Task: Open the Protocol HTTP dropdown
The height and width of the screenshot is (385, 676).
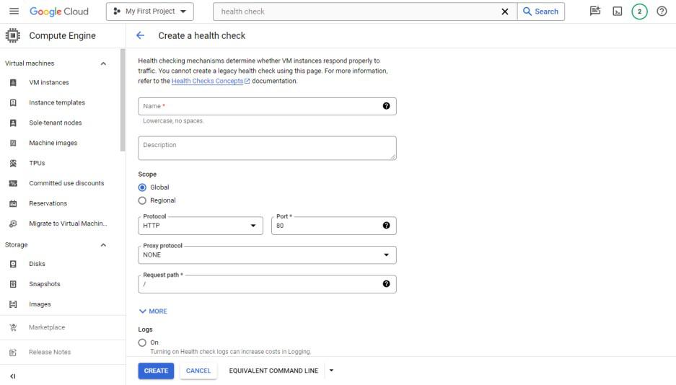Action: pyautogui.click(x=201, y=226)
